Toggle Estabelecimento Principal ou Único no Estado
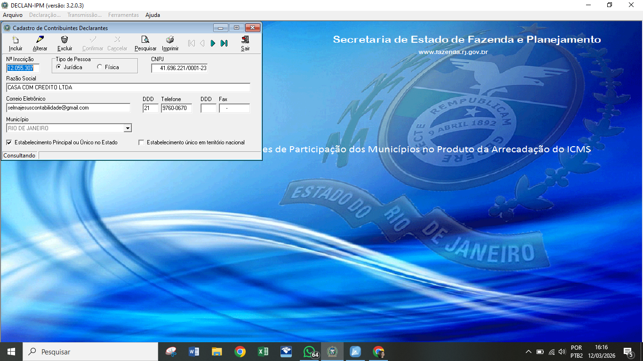The image size is (643, 361). [x=9, y=142]
